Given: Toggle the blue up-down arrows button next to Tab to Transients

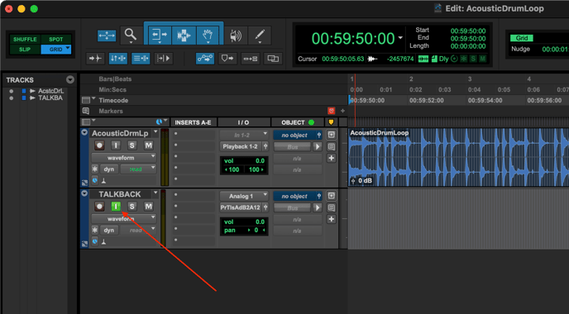Looking at the screenshot, I should [118, 59].
